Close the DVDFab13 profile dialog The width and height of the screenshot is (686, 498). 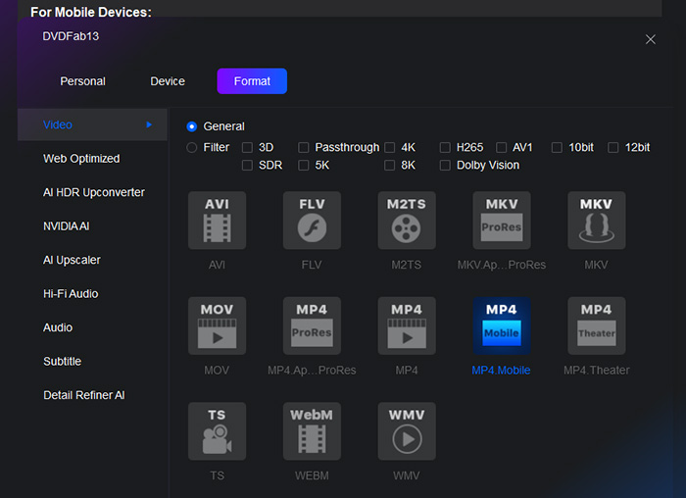[651, 39]
